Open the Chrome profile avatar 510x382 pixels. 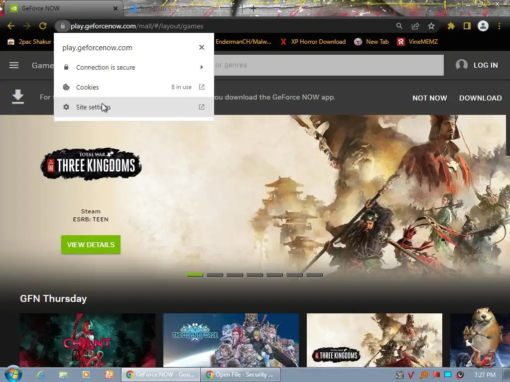pyautogui.click(x=483, y=26)
